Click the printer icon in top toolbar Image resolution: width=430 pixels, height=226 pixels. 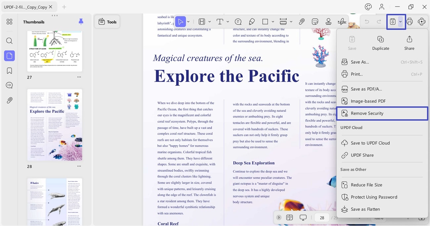tap(409, 22)
